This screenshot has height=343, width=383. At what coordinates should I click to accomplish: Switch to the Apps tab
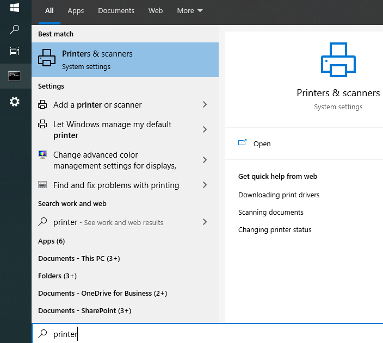click(x=76, y=11)
